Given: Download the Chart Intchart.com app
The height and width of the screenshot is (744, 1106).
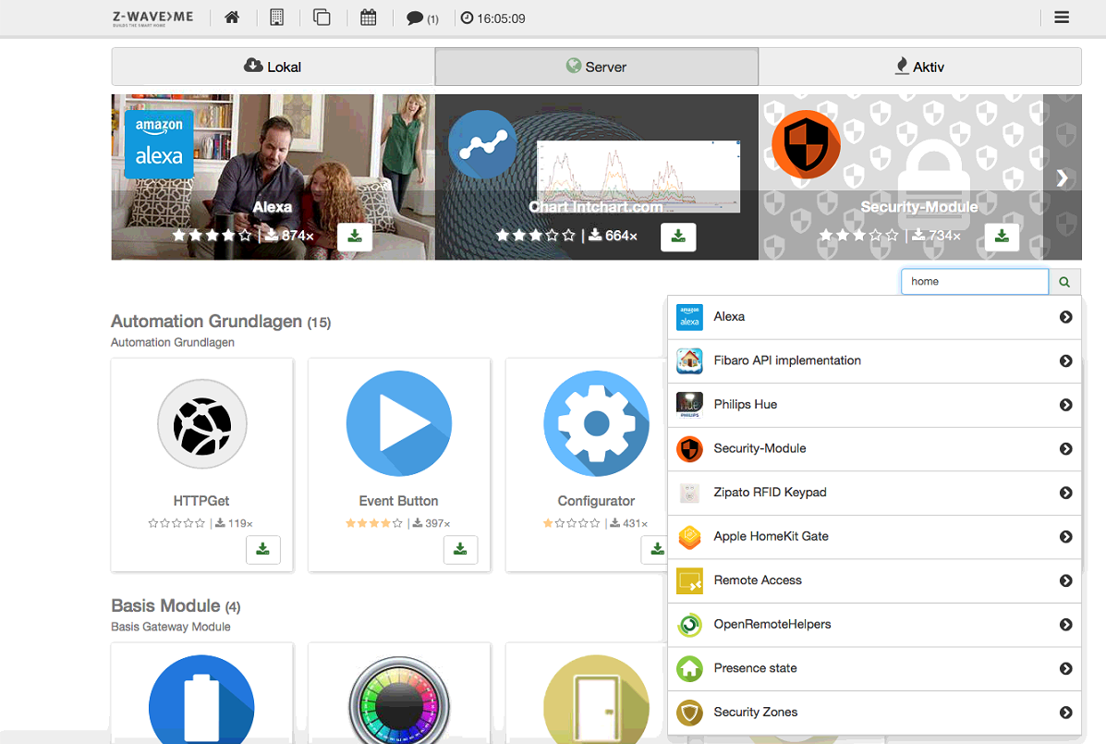Looking at the screenshot, I should tap(678, 237).
